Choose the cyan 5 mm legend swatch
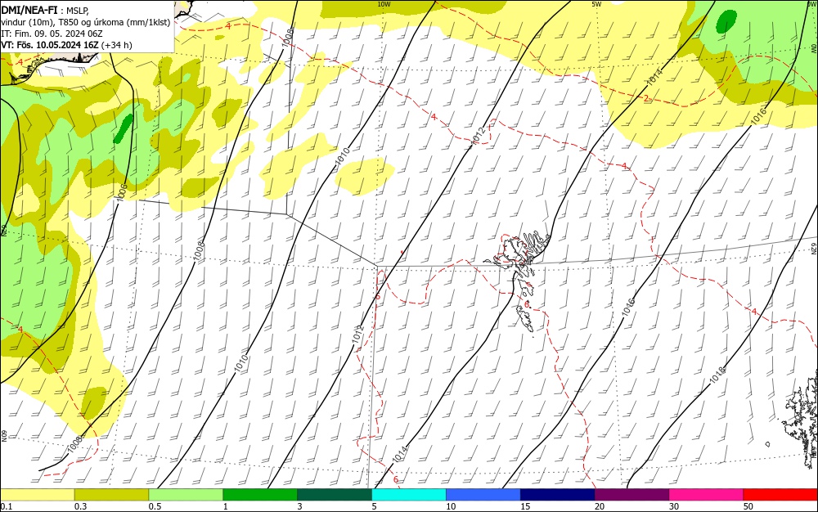Viewport: 818px width, 512px height. [409, 495]
